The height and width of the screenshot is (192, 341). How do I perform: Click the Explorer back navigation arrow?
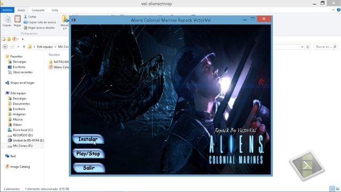pos(5,47)
